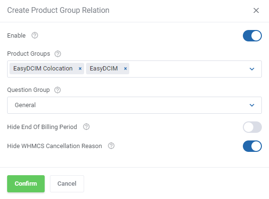Remove the EasyDCIM tag

coord(125,69)
